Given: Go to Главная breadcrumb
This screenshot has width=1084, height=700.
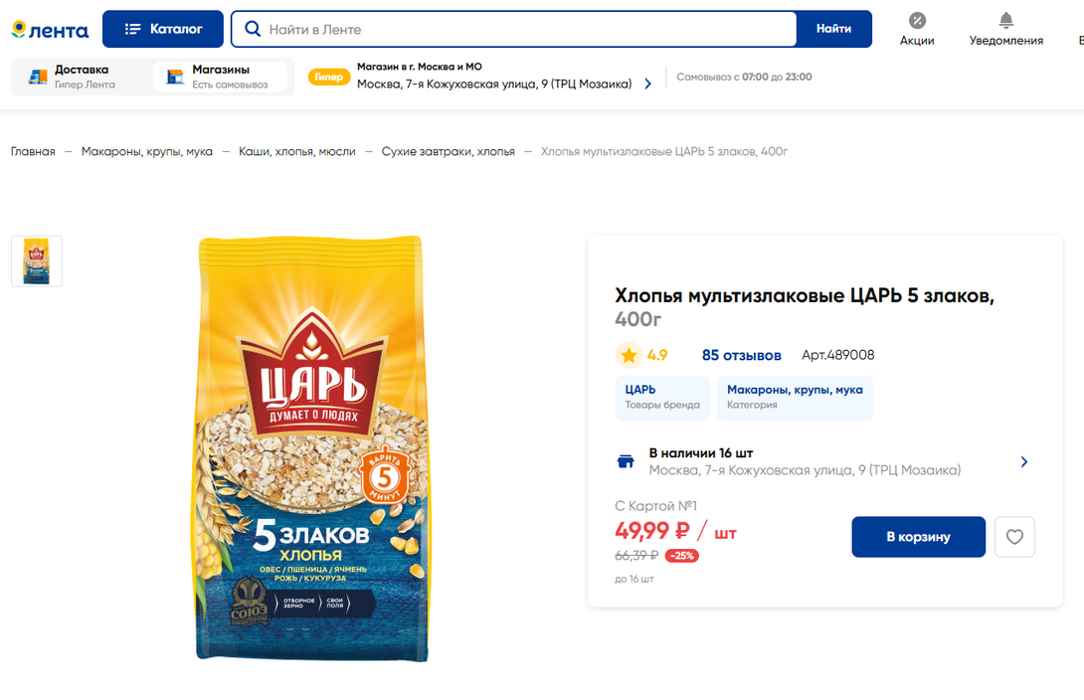Looking at the screenshot, I should 33,151.
